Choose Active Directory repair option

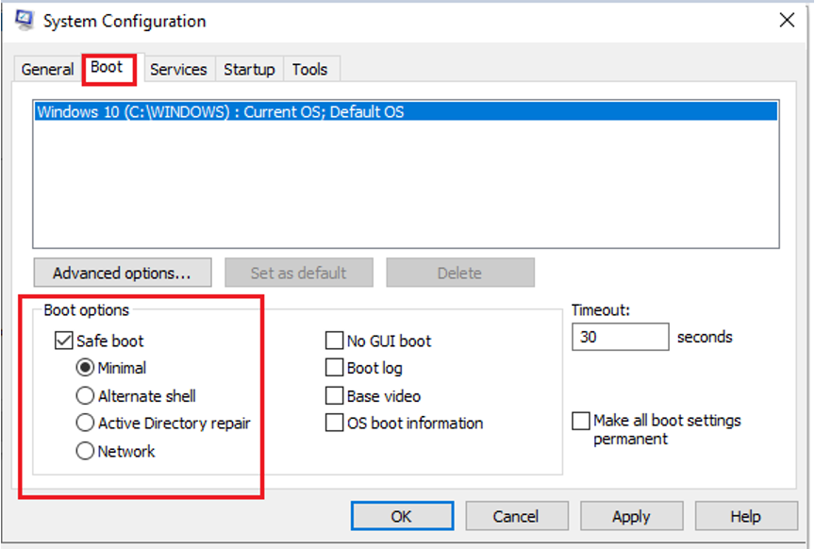click(x=85, y=424)
